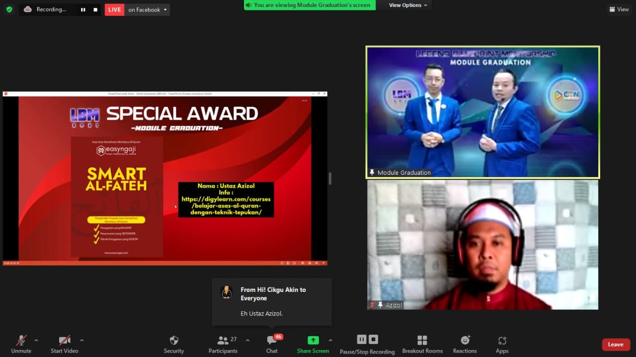Open the View layout menu
Image resolution: width=636 pixels, height=357 pixels.
pyautogui.click(x=619, y=9)
